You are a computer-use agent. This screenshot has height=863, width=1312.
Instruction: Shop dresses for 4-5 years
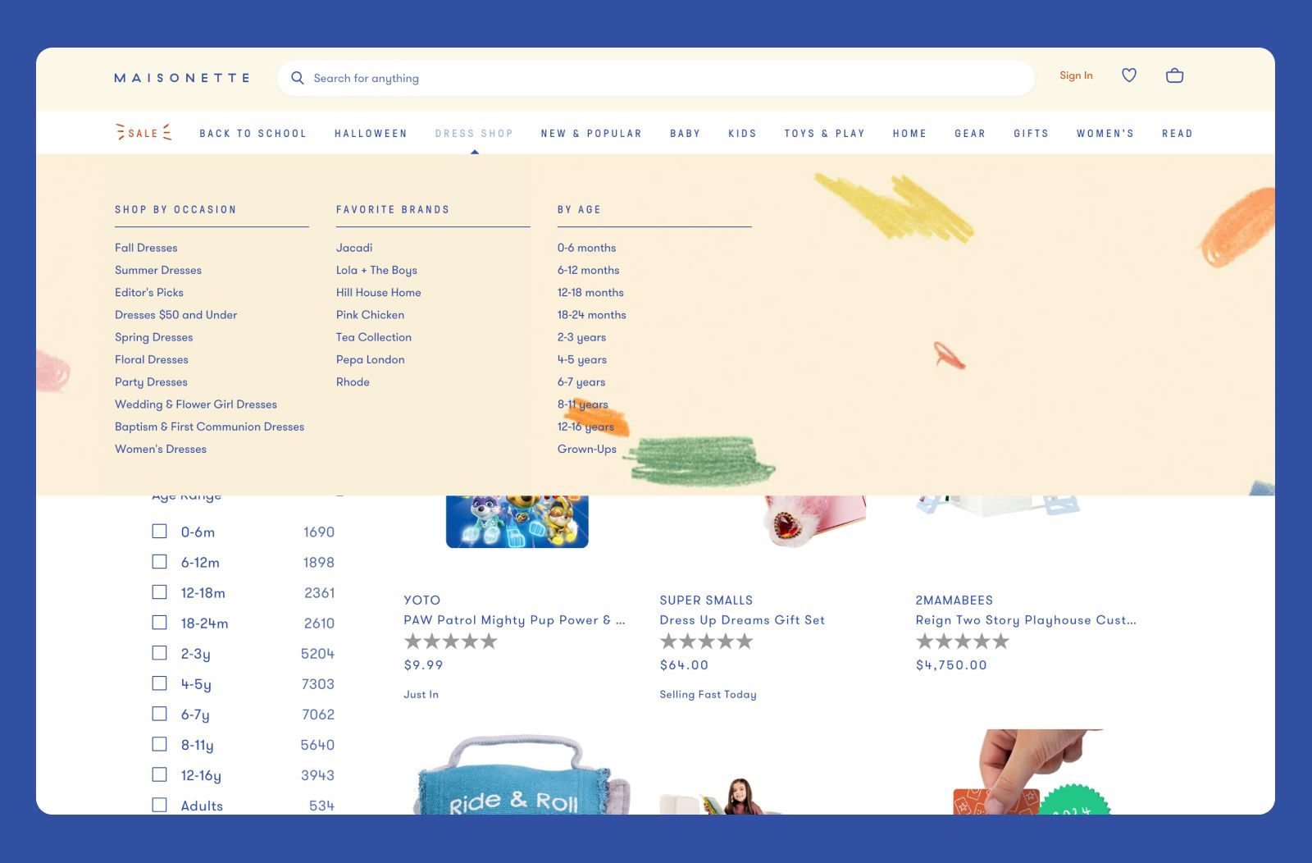click(x=582, y=359)
